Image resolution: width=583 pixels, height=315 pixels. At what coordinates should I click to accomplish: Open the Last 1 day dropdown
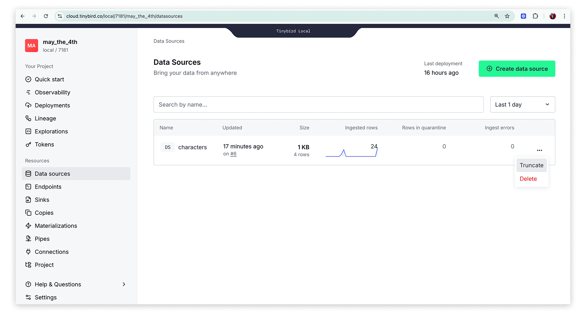(522, 104)
